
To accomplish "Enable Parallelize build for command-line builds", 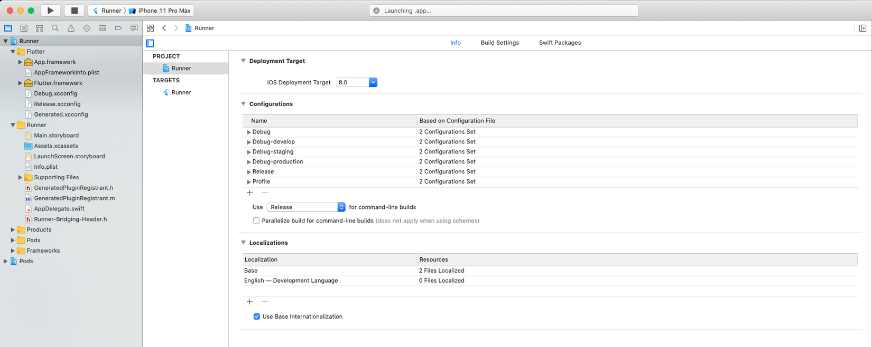I will click(256, 221).
